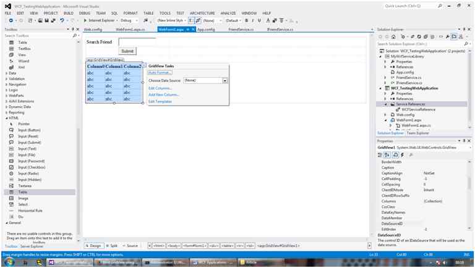The height and width of the screenshot is (268, 475).
Task: Click Property Pages icon in Properties panel
Action: [411, 155]
